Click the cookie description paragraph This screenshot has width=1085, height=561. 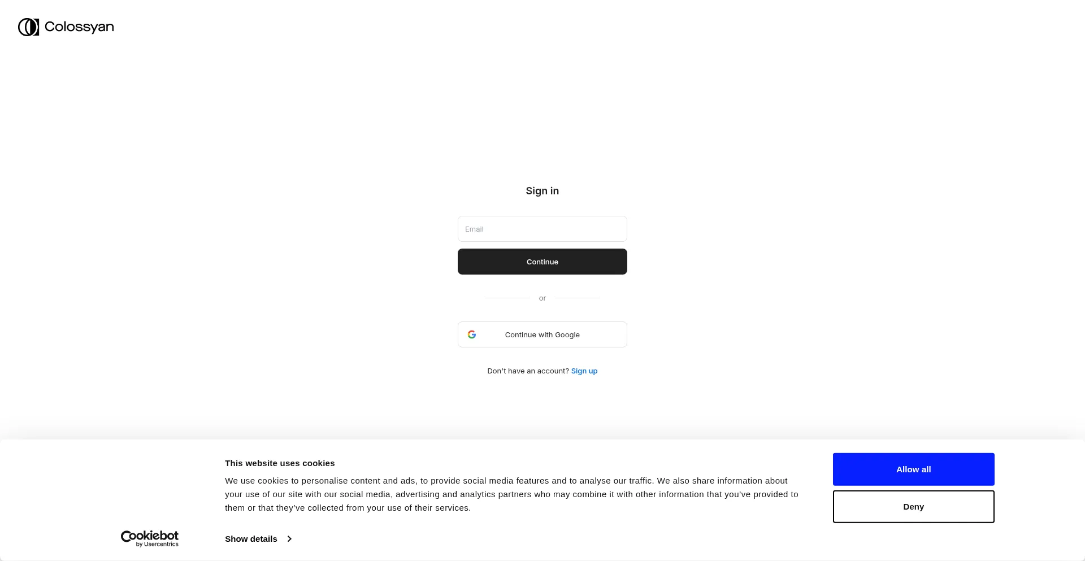pyautogui.click(x=511, y=494)
